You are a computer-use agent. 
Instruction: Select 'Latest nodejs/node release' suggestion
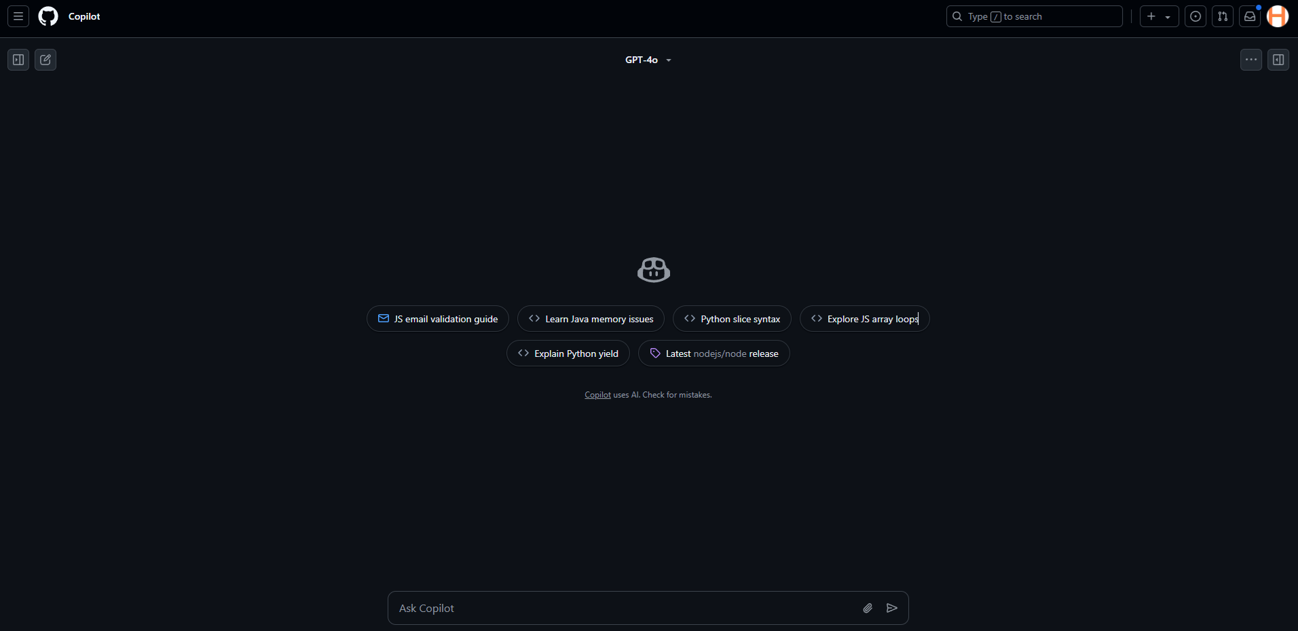pos(714,353)
